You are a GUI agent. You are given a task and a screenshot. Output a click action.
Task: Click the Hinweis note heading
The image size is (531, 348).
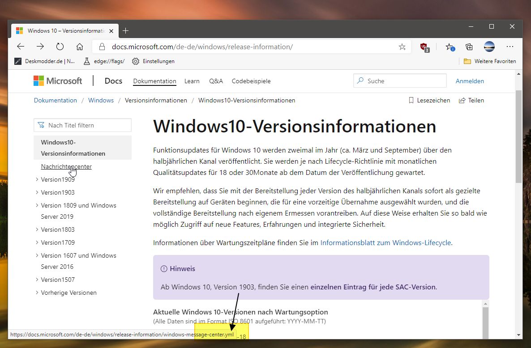(183, 269)
